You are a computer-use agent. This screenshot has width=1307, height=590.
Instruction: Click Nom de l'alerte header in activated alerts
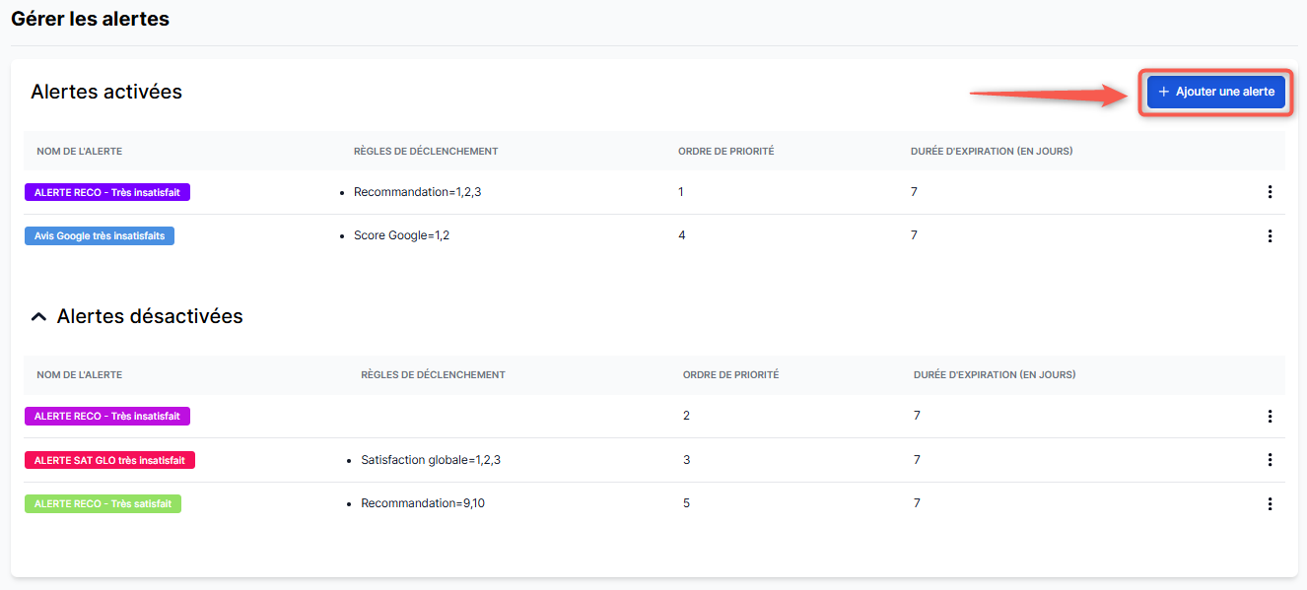pyautogui.click(x=79, y=152)
